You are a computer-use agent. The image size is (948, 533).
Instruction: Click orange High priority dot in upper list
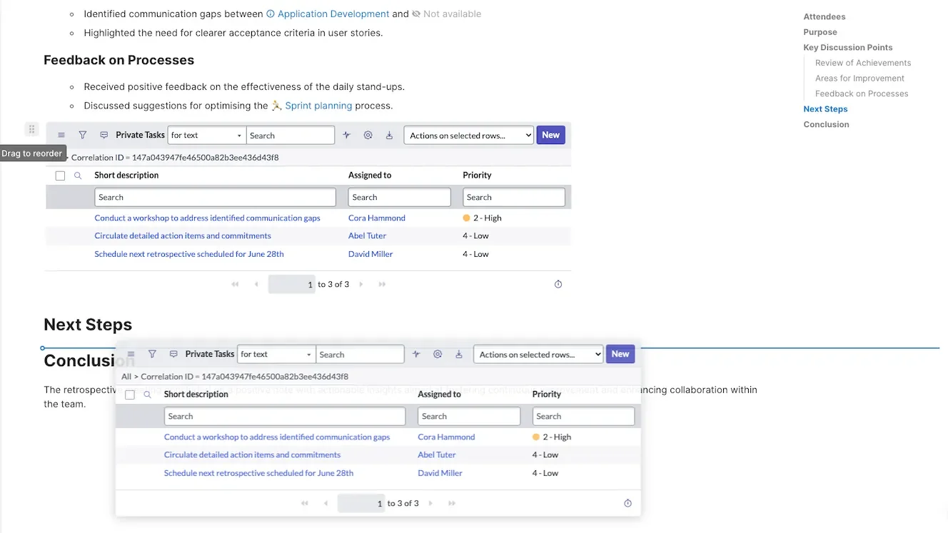(x=466, y=218)
